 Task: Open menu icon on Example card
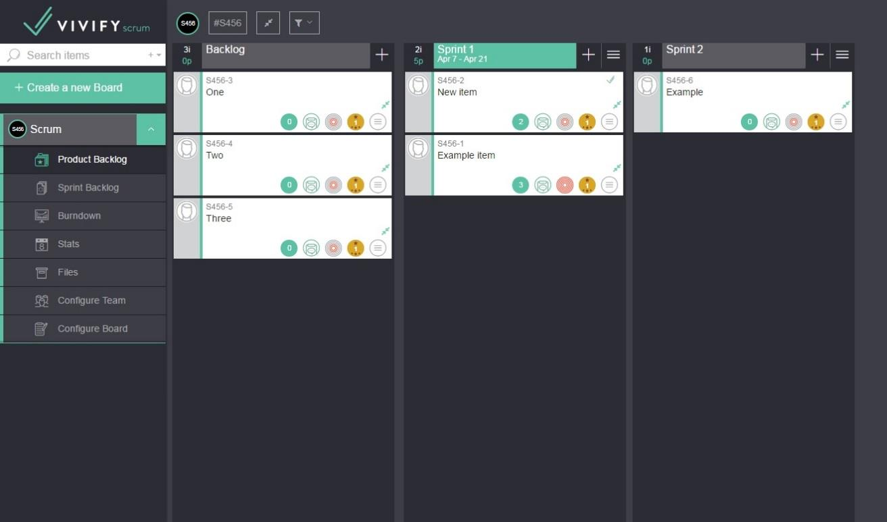(838, 122)
